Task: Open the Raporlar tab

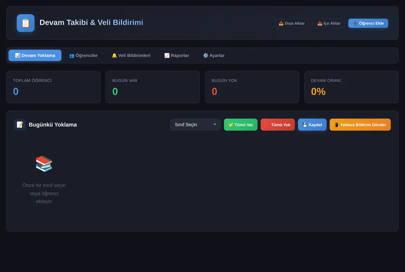Action: point(177,55)
